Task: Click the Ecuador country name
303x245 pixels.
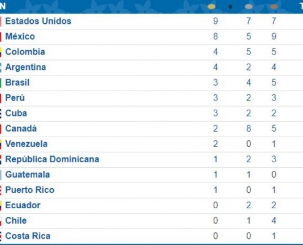Action: tap(23, 205)
